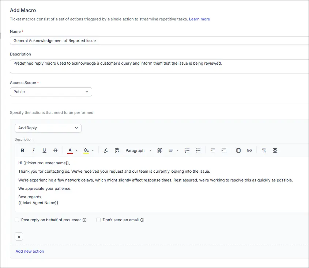Open the font color dropdown arrow
This screenshot has width=309, height=268.
pyautogui.click(x=77, y=150)
